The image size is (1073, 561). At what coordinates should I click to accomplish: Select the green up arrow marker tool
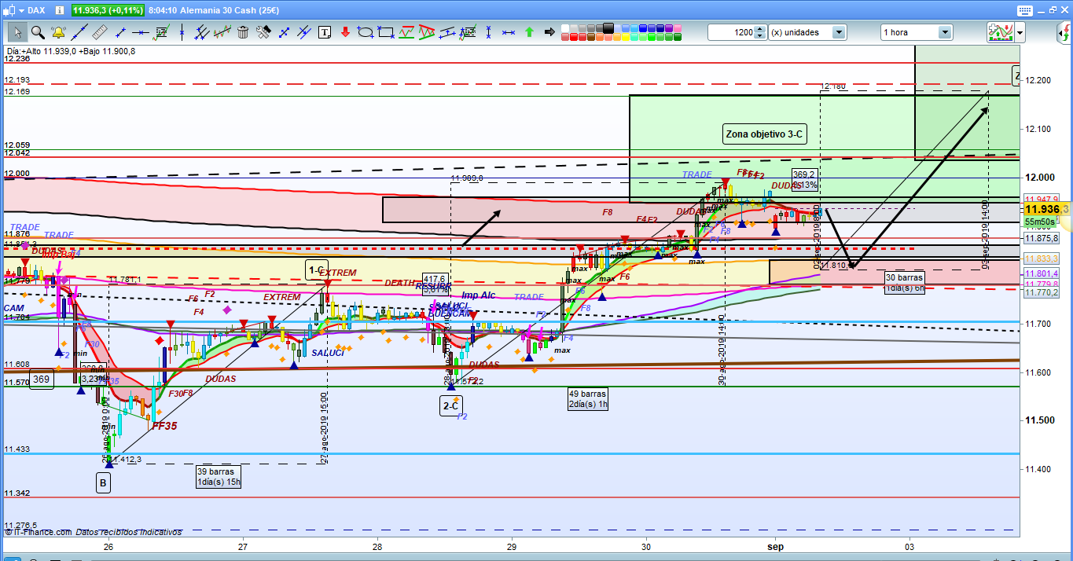pos(529,32)
